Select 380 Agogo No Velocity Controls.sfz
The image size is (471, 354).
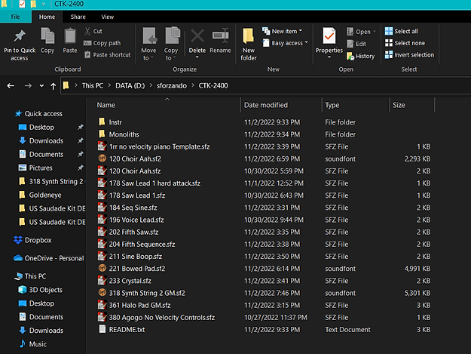(x=161, y=318)
